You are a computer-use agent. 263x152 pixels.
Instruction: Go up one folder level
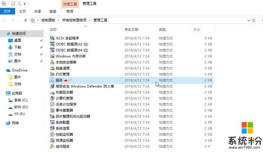(x=25, y=21)
